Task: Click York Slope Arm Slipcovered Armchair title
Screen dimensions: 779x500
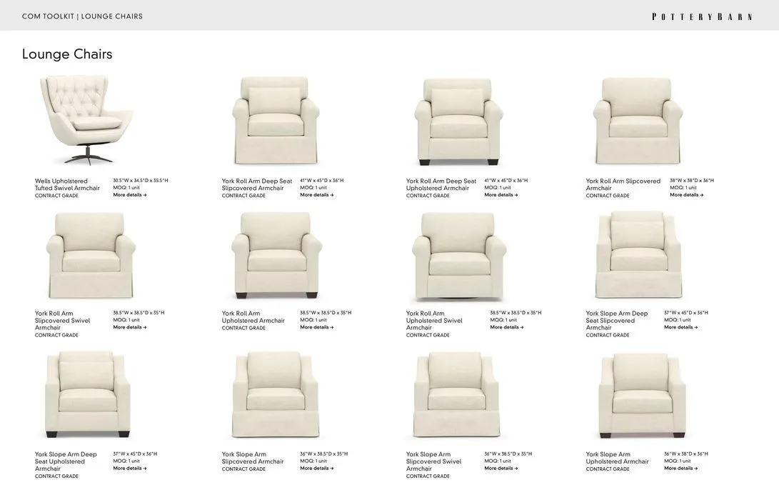Action: (252, 458)
